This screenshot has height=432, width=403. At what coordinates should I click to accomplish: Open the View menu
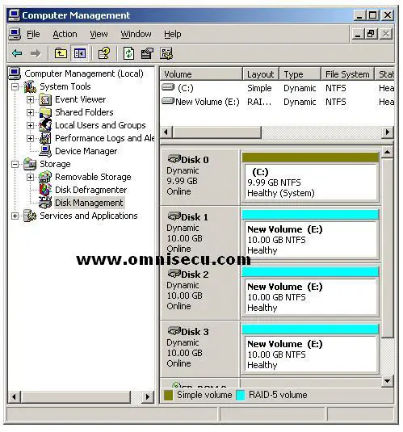(x=99, y=34)
